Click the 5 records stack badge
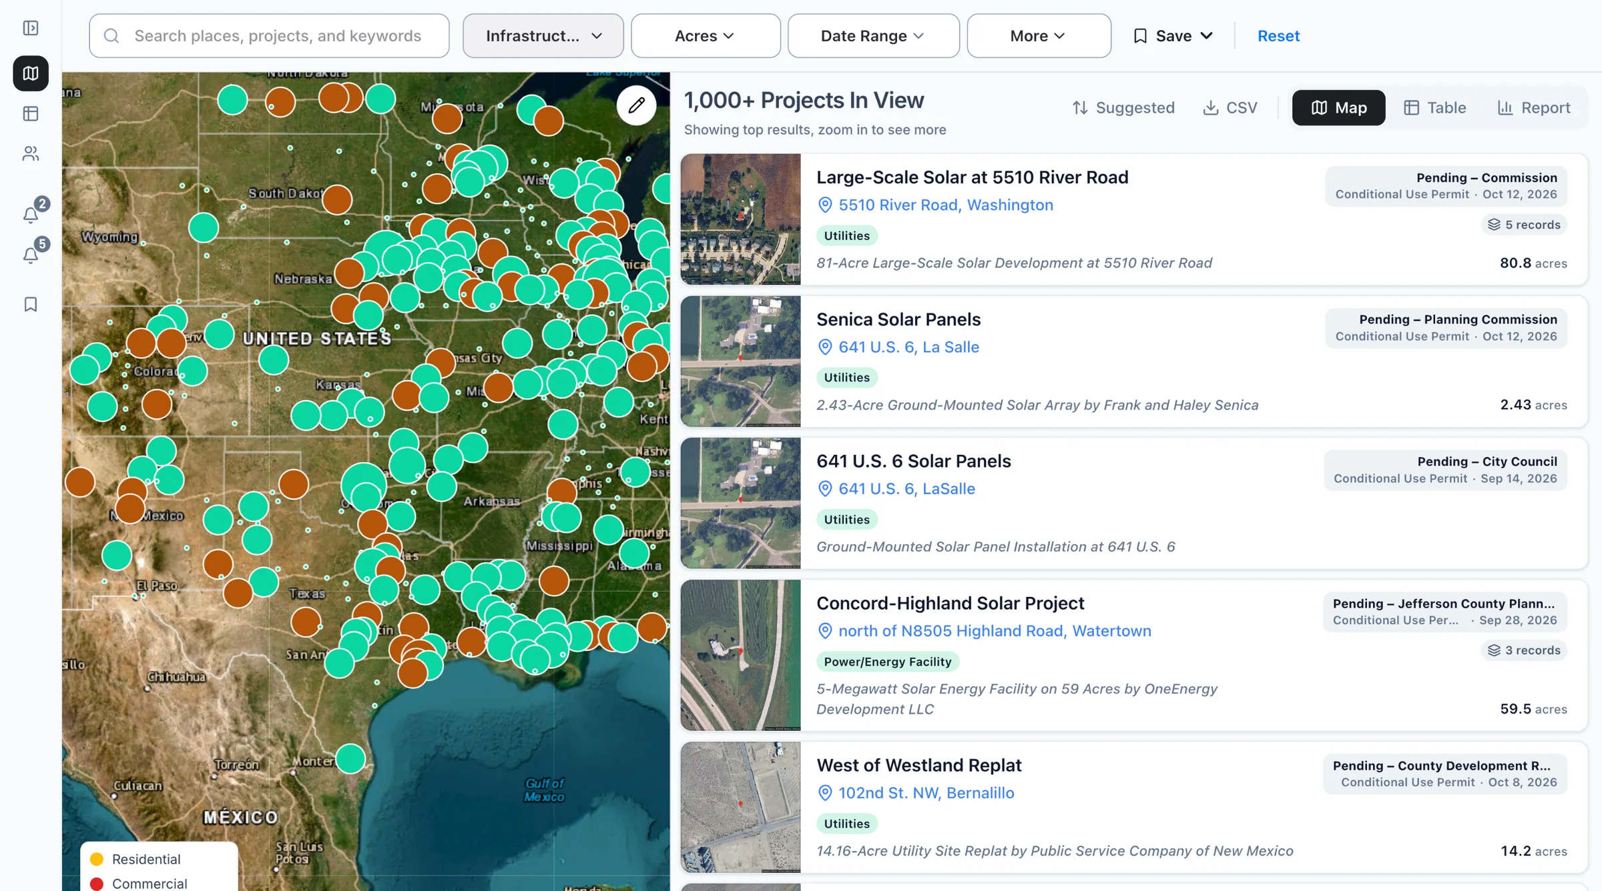1602x891 pixels. 1524,225
